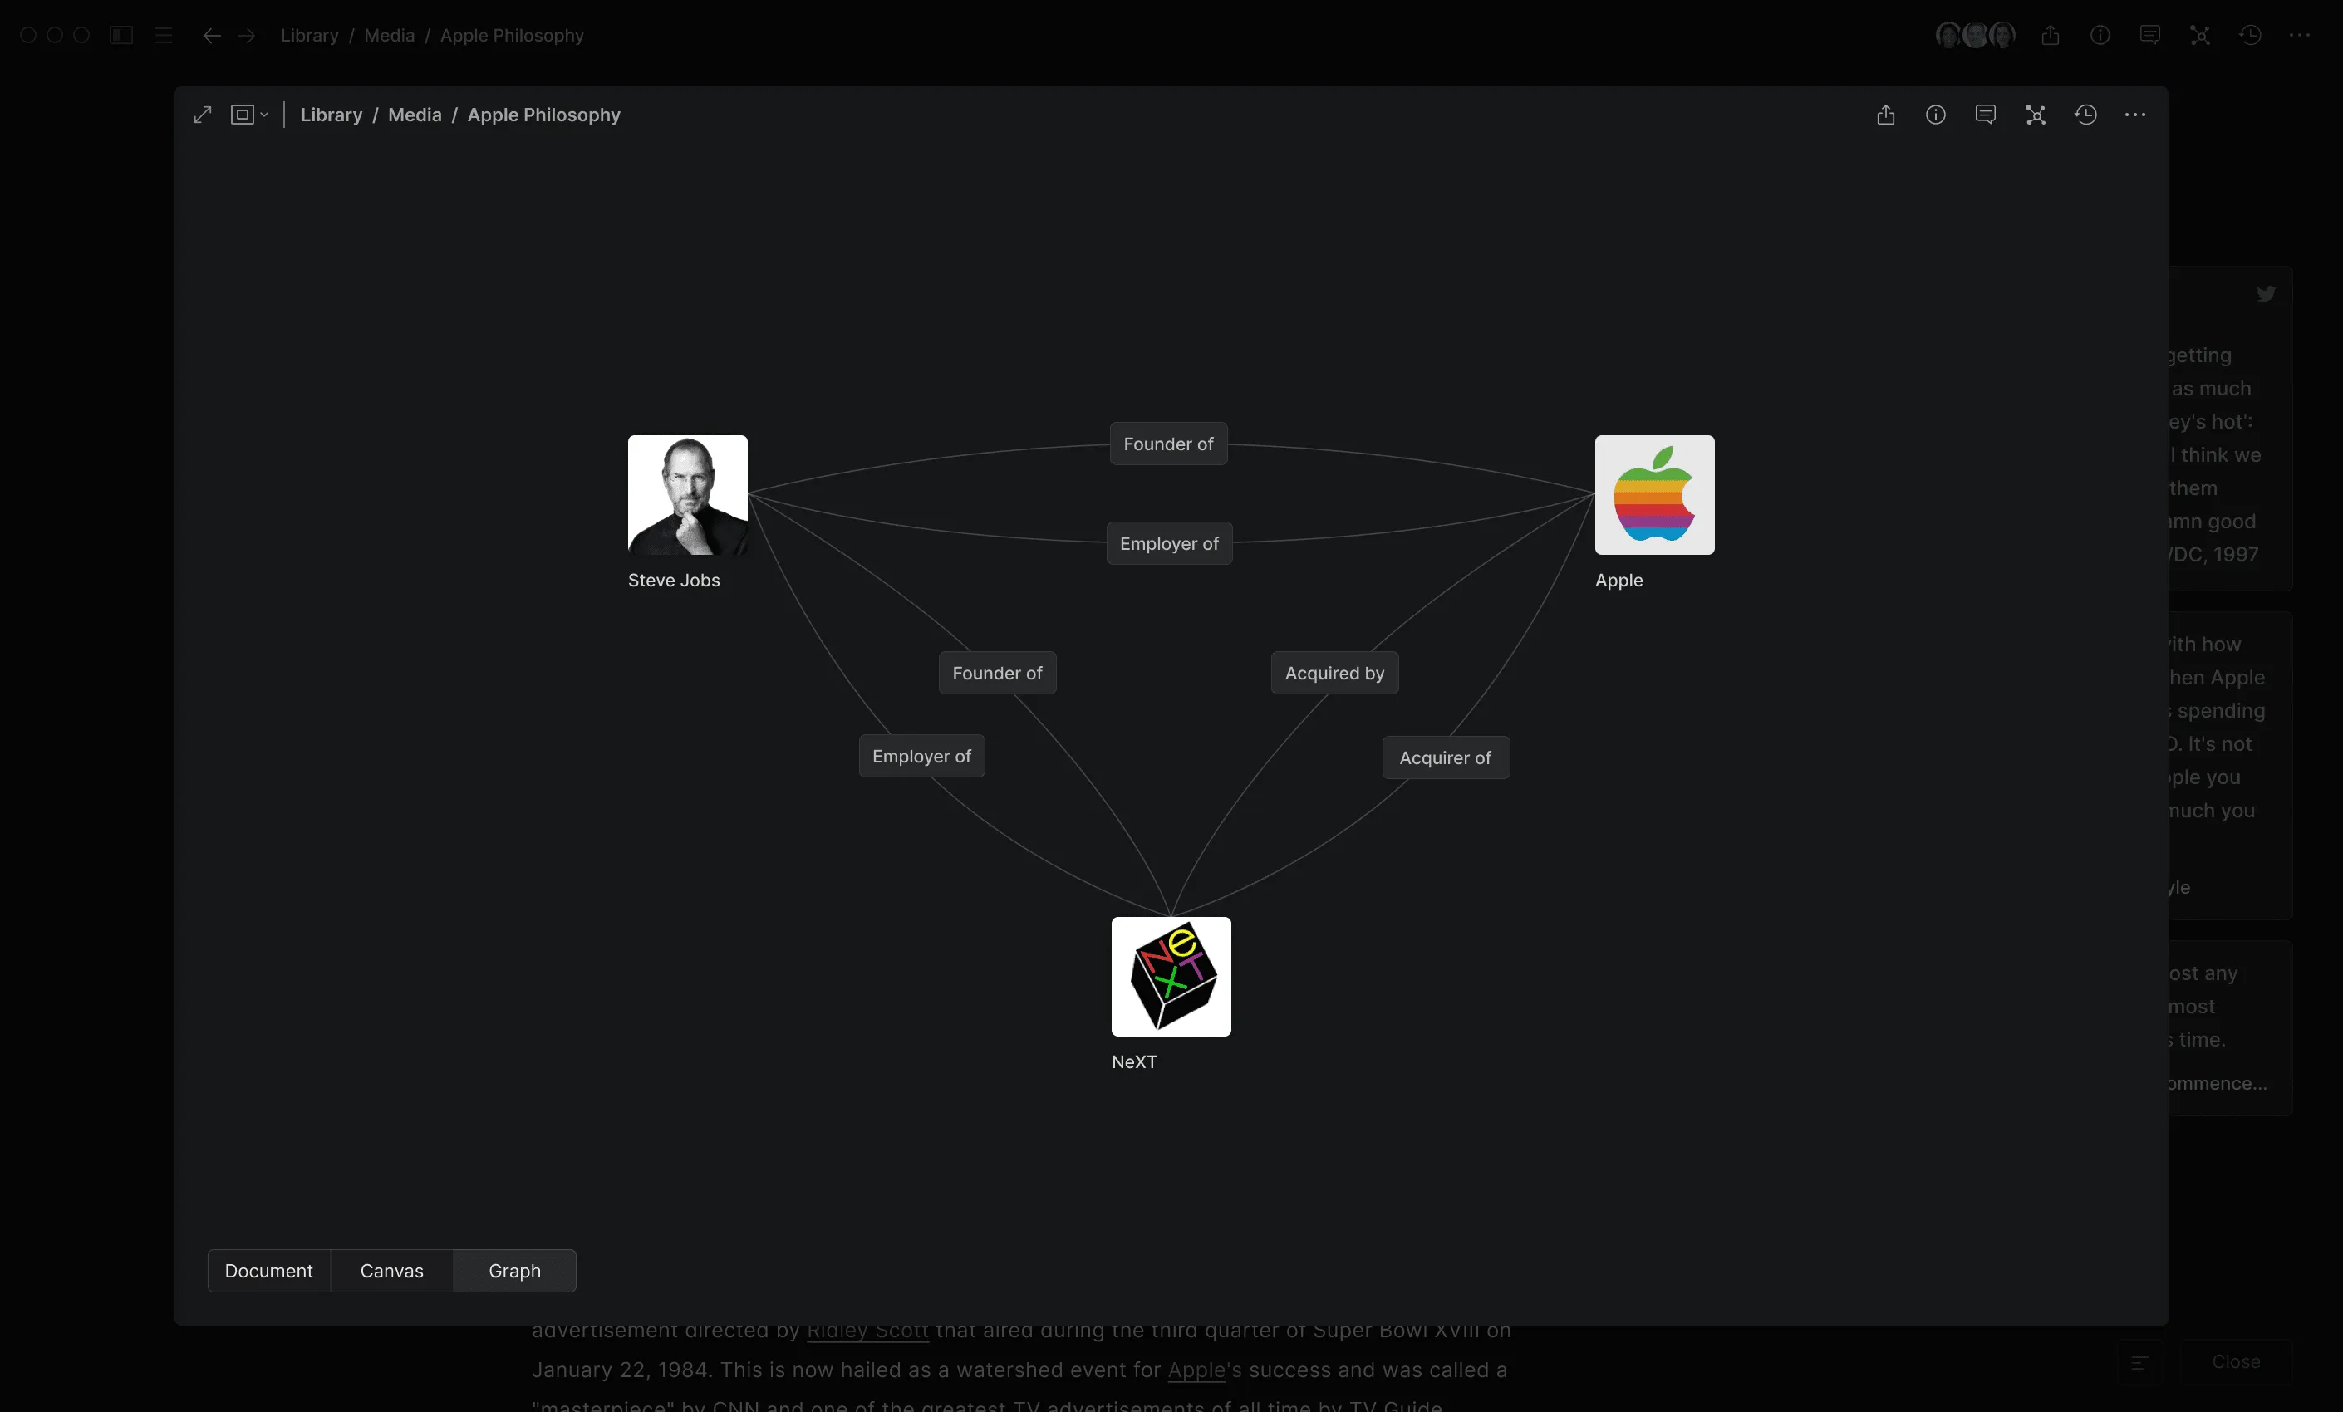Viewport: 2343px width, 1412px height.
Task: Open the modal view mode dropdown
Action: click(x=249, y=115)
